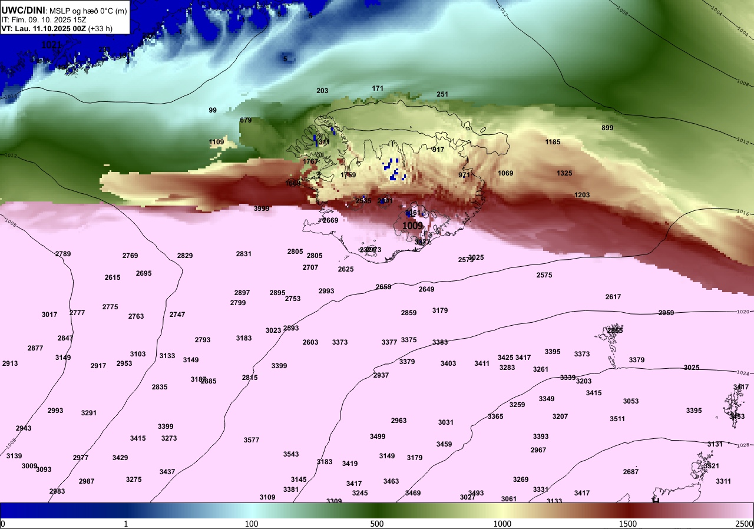
Task: Click the 2913 height value
Action: 10,363
